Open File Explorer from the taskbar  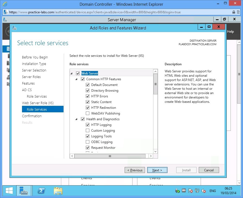58,191
